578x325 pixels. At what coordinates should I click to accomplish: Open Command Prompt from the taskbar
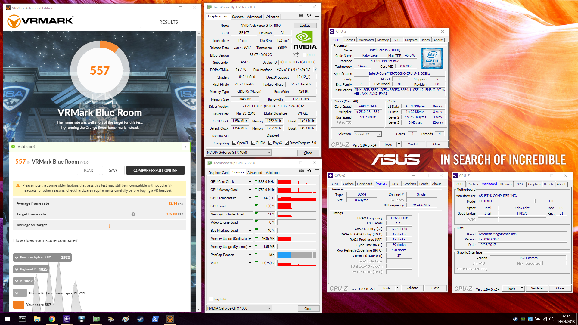tap(22, 319)
